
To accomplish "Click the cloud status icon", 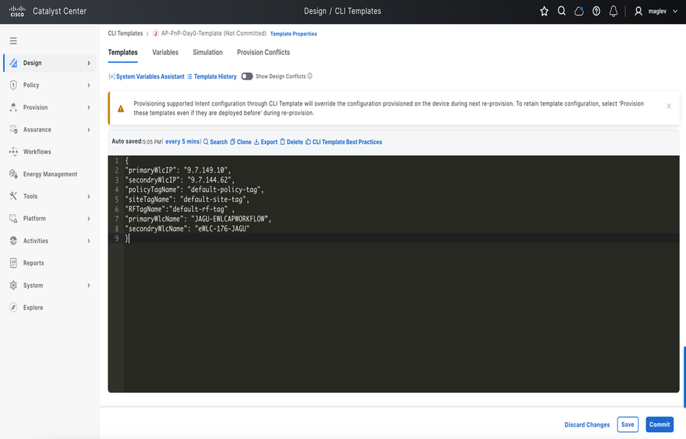I will coord(579,12).
